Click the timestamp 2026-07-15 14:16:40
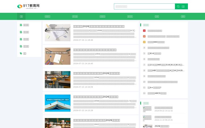The image size is (205, 128). coord(83,63)
